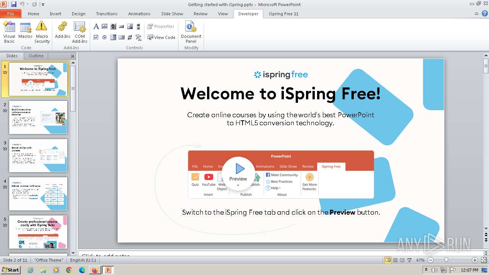Zoom in with plus button
The image size is (489, 275).
(475, 260)
